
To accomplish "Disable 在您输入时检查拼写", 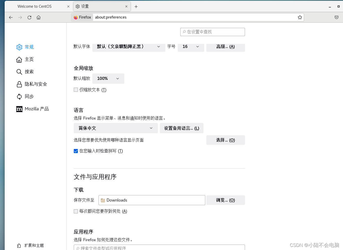I will click(76, 151).
